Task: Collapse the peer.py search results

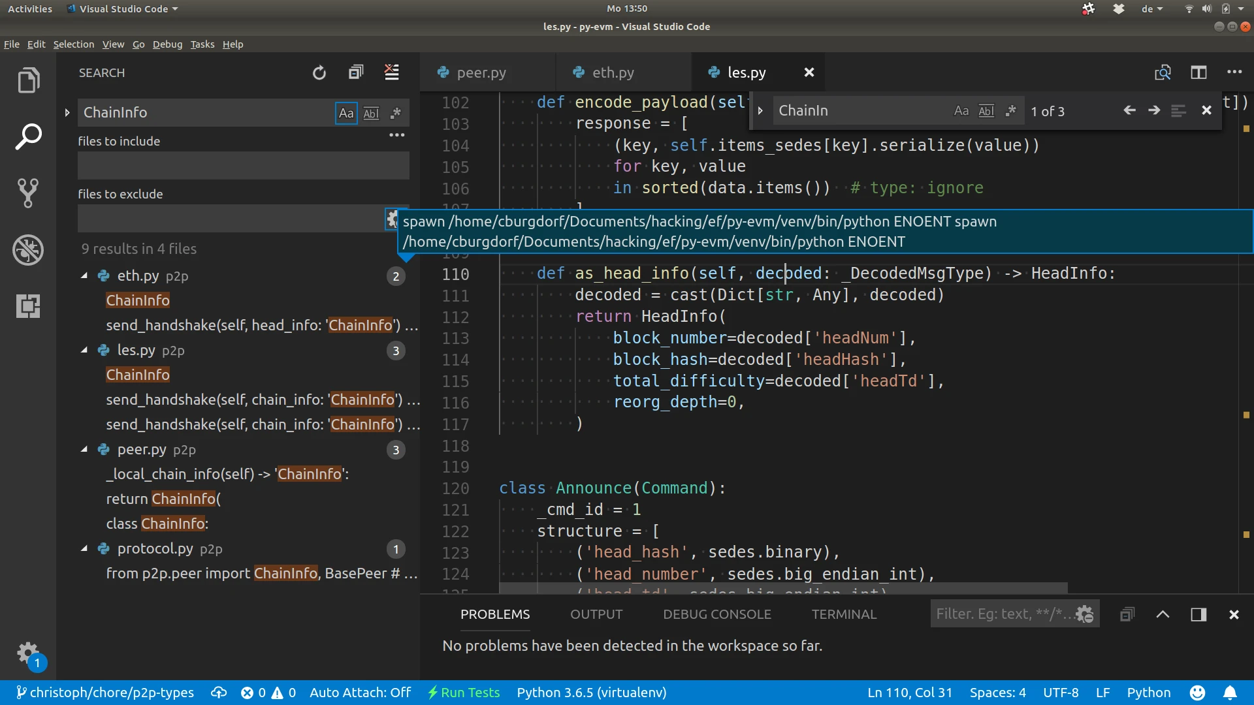Action: 84,449
